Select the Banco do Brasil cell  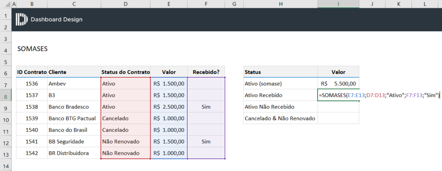(74, 130)
